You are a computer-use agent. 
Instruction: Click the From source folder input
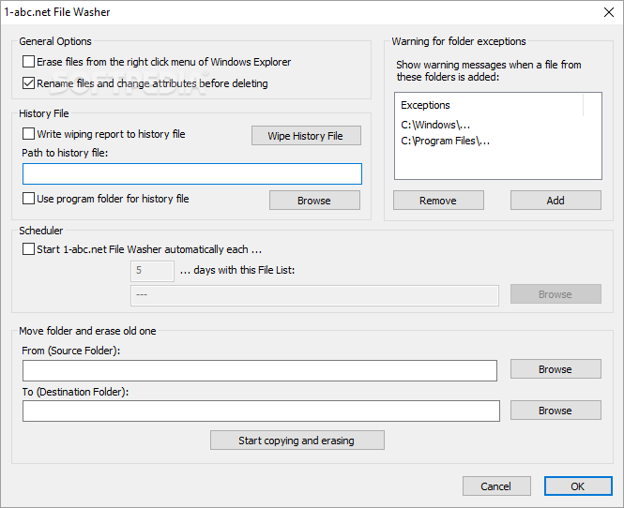(260, 370)
